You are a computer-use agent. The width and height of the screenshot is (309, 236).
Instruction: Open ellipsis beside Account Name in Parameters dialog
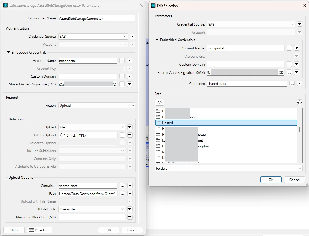pyautogui.click(x=122, y=61)
